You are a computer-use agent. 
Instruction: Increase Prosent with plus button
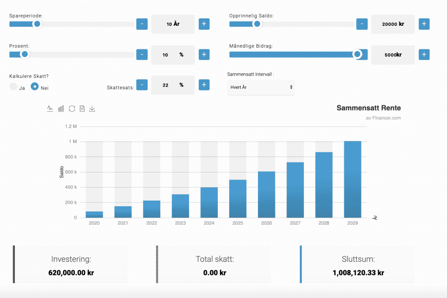(x=204, y=55)
